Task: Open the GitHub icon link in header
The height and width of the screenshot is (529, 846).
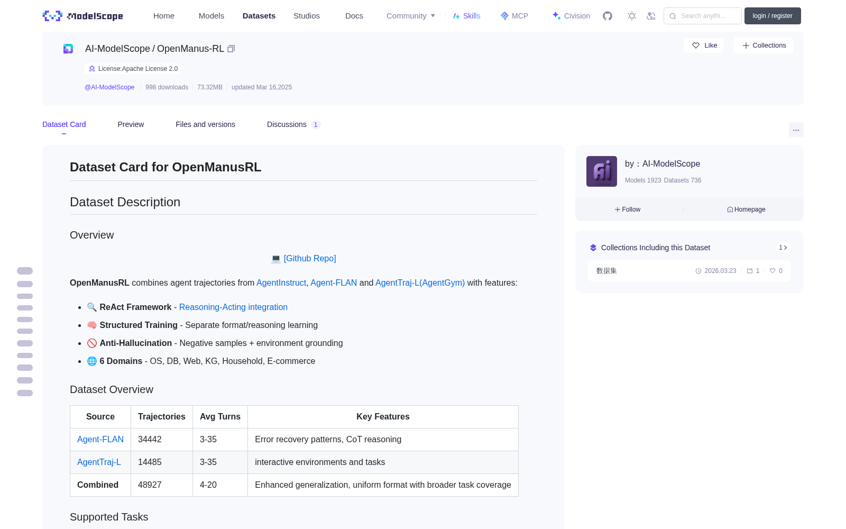Action: point(608,16)
